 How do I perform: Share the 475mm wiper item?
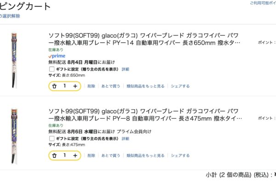pos(180,156)
